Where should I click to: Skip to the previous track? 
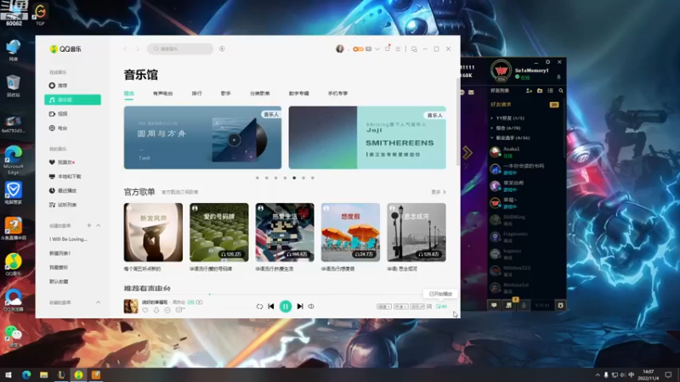(271, 306)
